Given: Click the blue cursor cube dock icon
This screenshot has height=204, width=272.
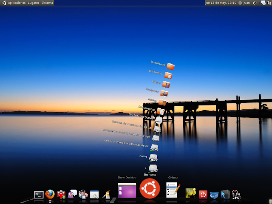Looking at the screenshot, I should pos(225,194).
